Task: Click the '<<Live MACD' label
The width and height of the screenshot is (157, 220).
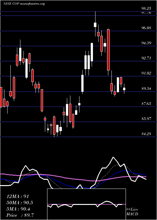Action: pyautogui.click(x=132, y=212)
